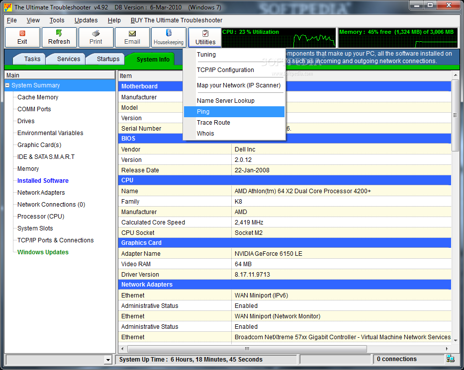Select the Graphics Card section header
The width and height of the screenshot is (464, 370).
[x=284, y=243]
